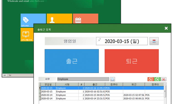Screen dimensions: 173x104
Task: Click the green clock-out download icon
Action: [x=157, y=79]
